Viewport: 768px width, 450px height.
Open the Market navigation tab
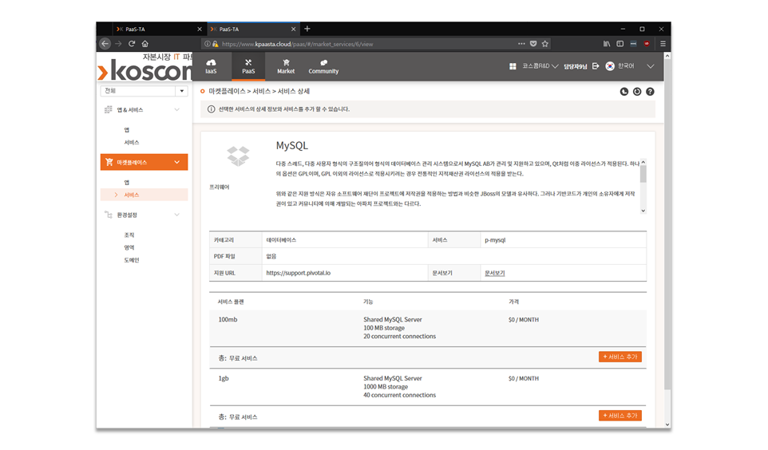(286, 66)
